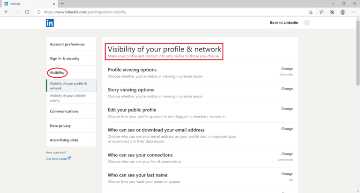Click the LinkedIn logo icon
Screen dimensions: 360x193
[50, 22]
